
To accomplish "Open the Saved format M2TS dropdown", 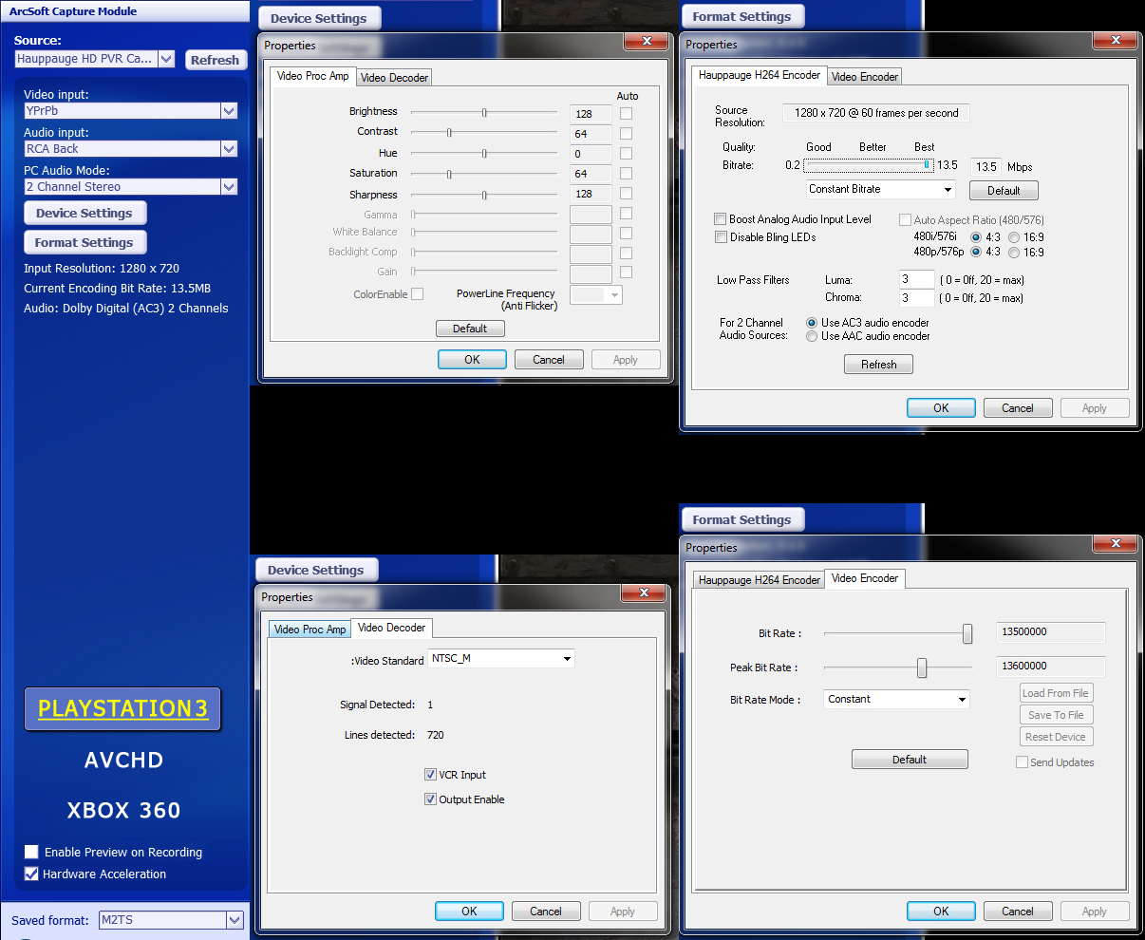I will (171, 920).
